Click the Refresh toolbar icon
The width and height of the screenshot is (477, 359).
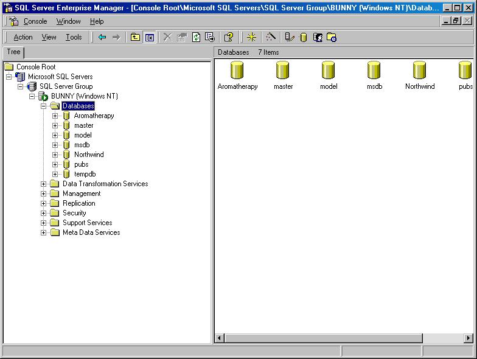(196, 38)
